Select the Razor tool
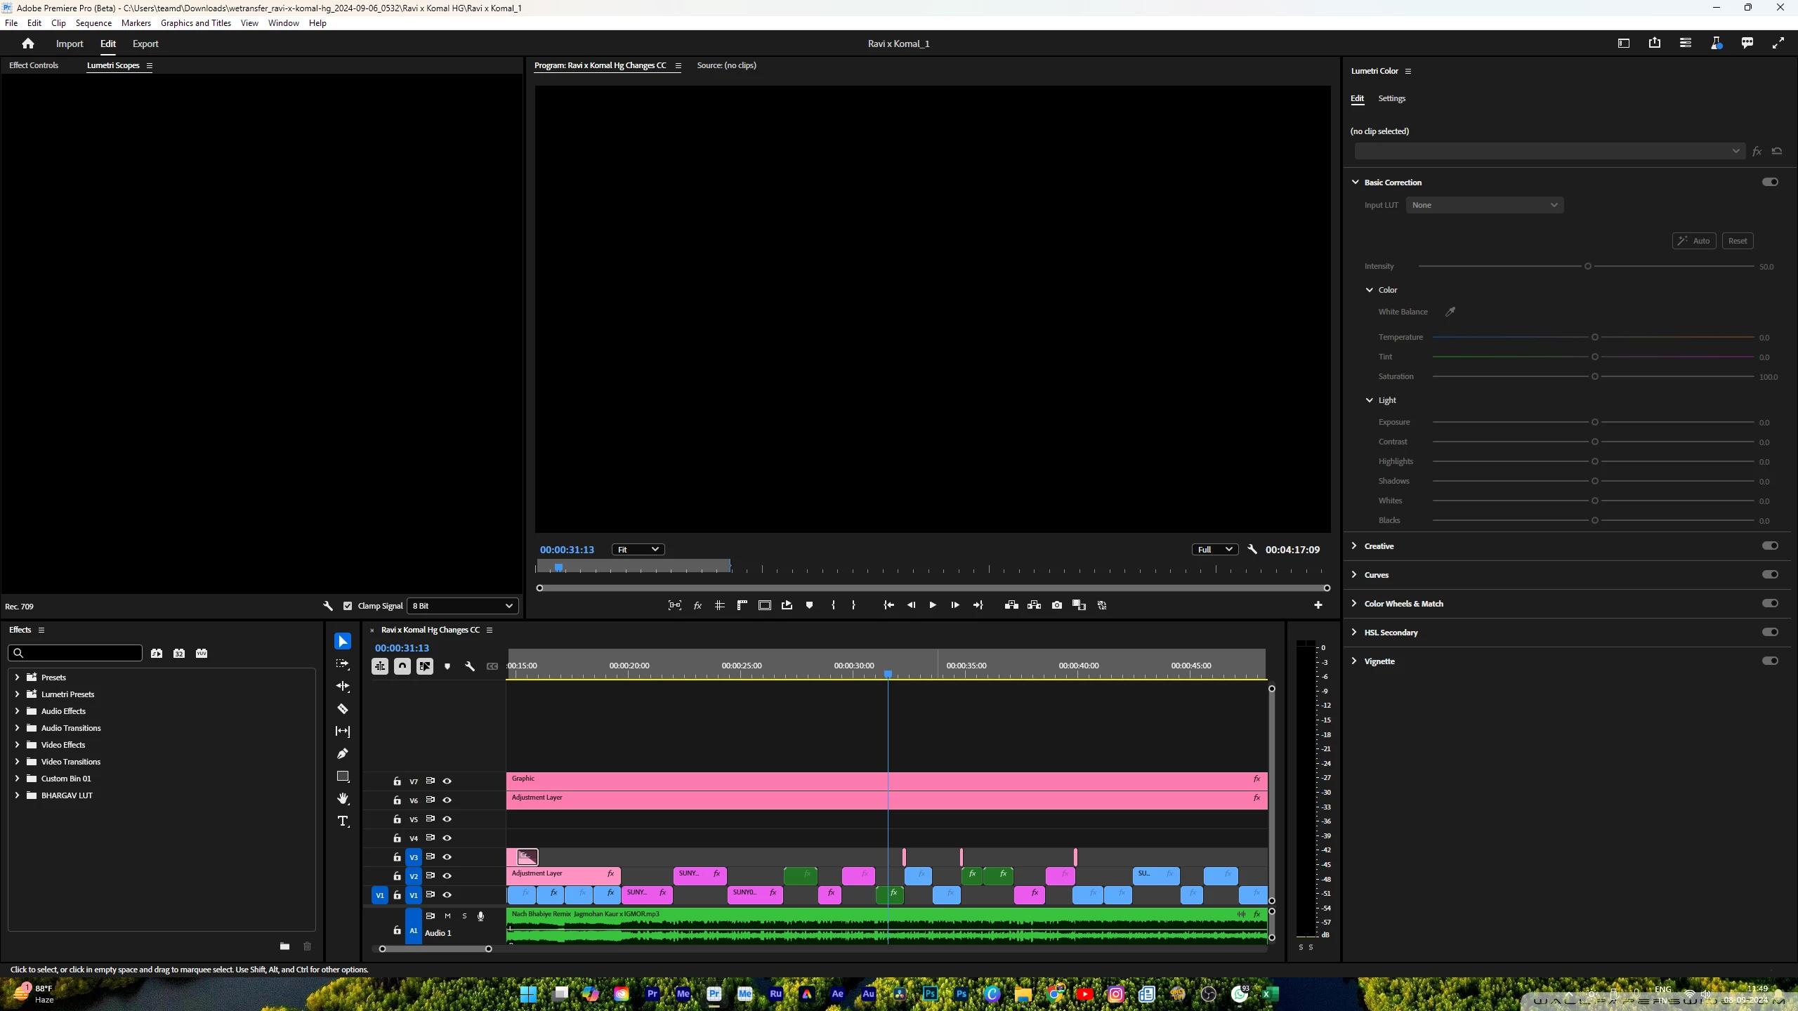 tap(343, 709)
